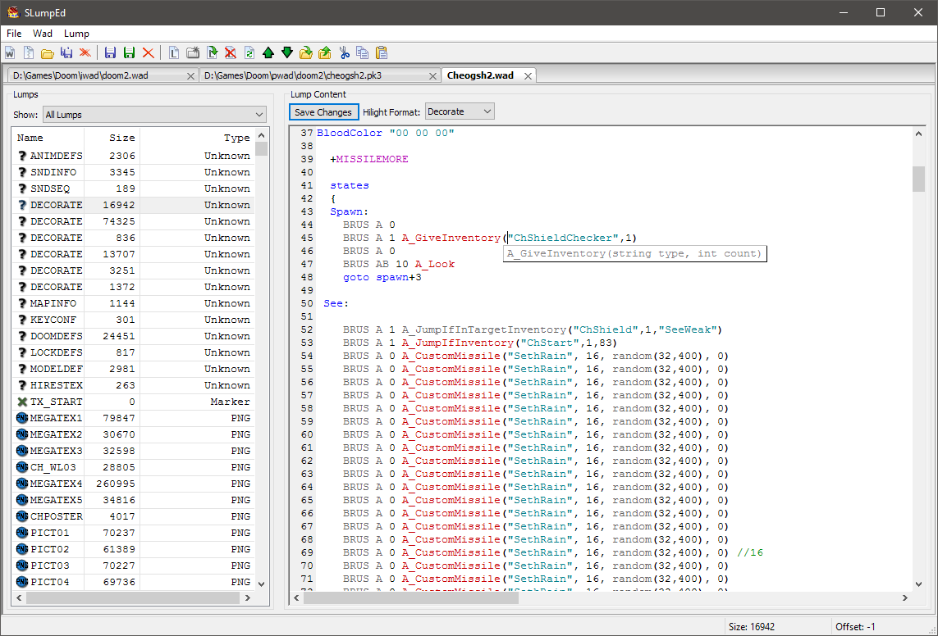Click the blue floppy disk save icon

pyautogui.click(x=111, y=52)
